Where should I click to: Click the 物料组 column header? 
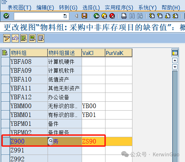click(x=29, y=53)
